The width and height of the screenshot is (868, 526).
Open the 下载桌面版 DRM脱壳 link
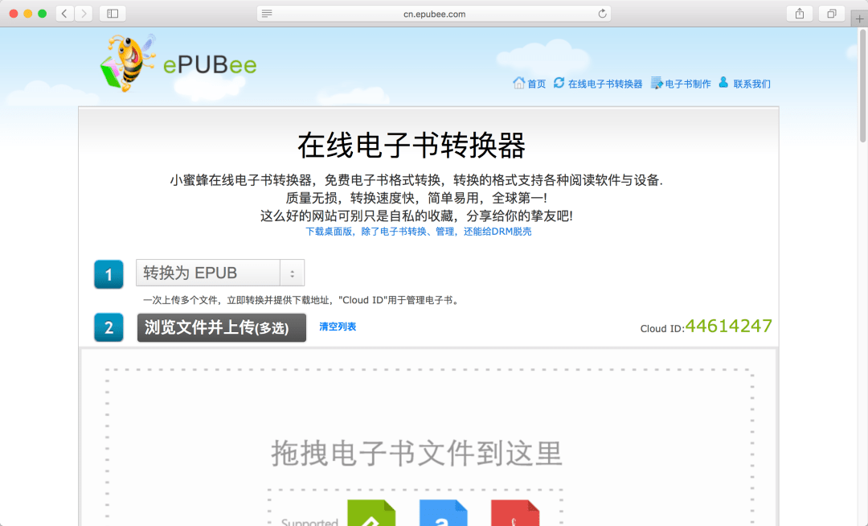click(x=419, y=232)
